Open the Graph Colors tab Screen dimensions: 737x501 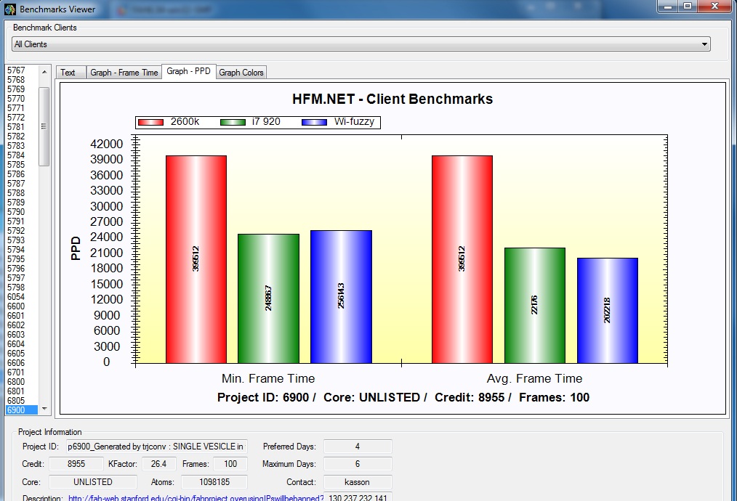[241, 73]
